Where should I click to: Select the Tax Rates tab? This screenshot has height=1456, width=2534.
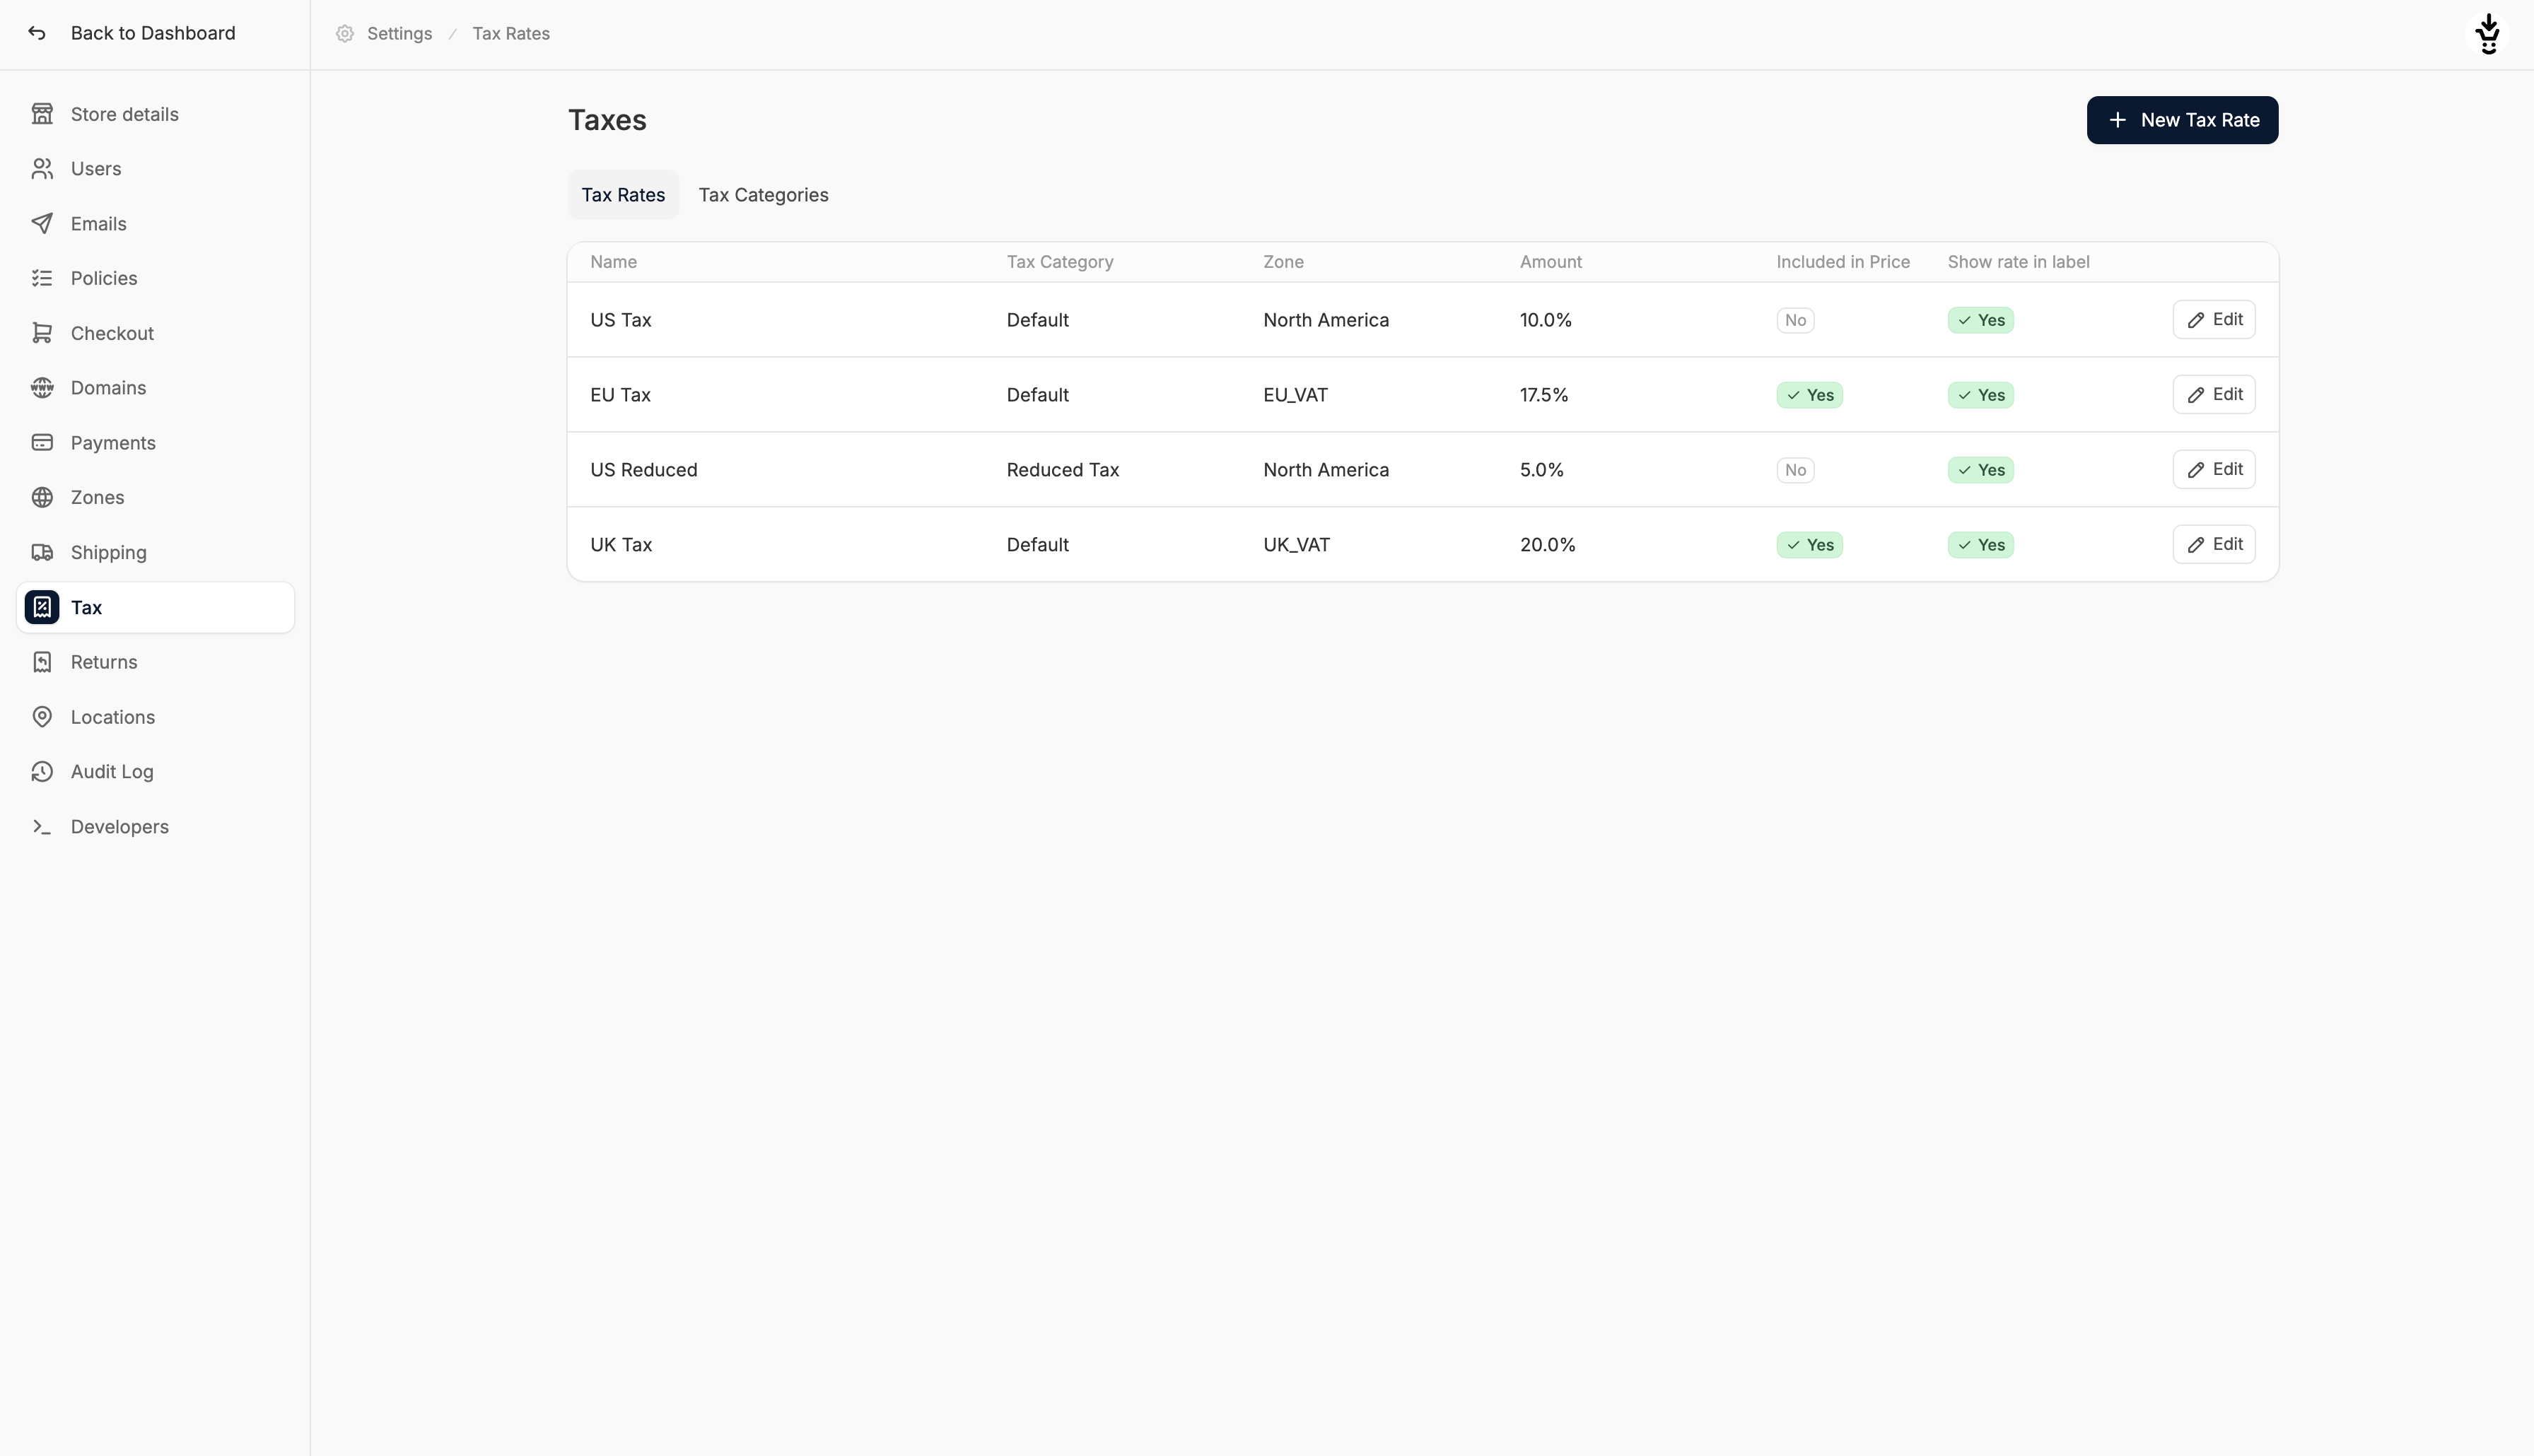click(x=623, y=195)
